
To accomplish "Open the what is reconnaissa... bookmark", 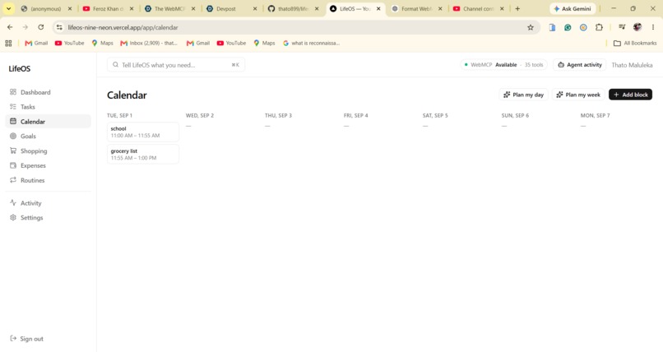I will pos(311,43).
